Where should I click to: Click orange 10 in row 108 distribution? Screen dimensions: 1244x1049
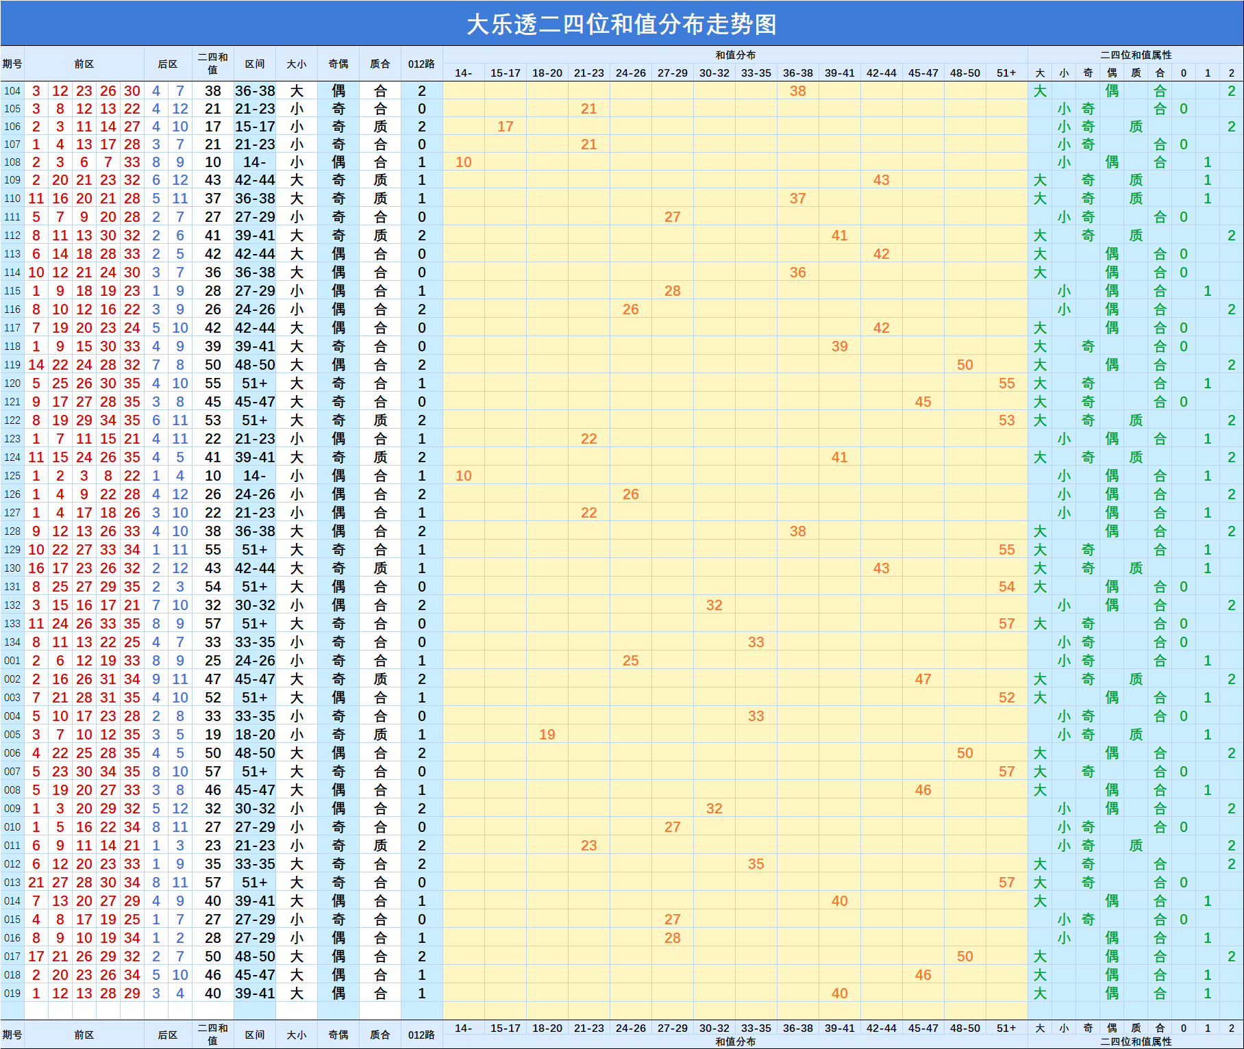click(x=464, y=162)
